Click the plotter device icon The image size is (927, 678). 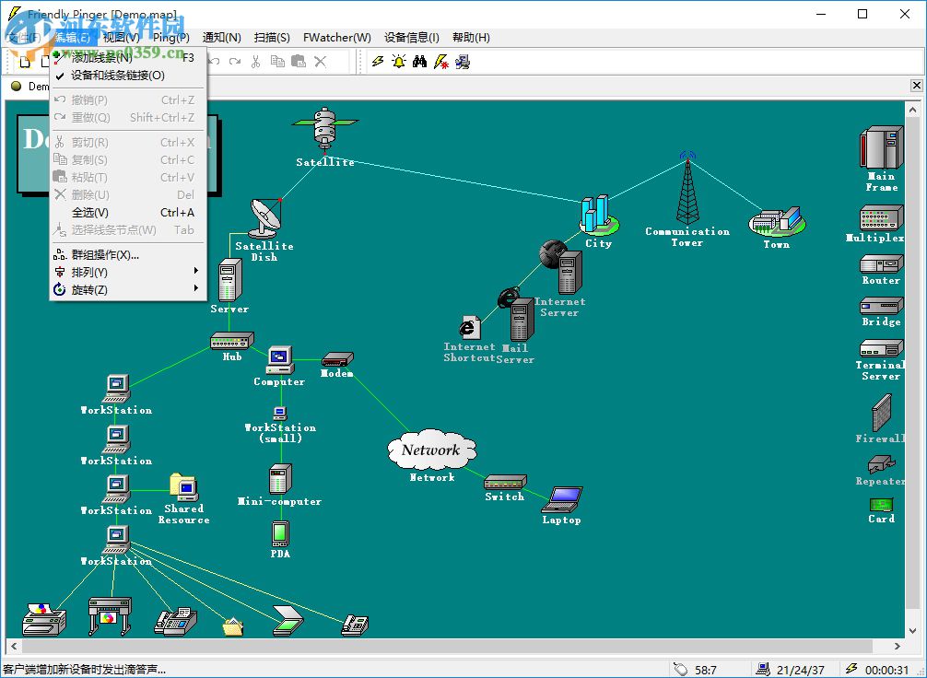(x=110, y=615)
